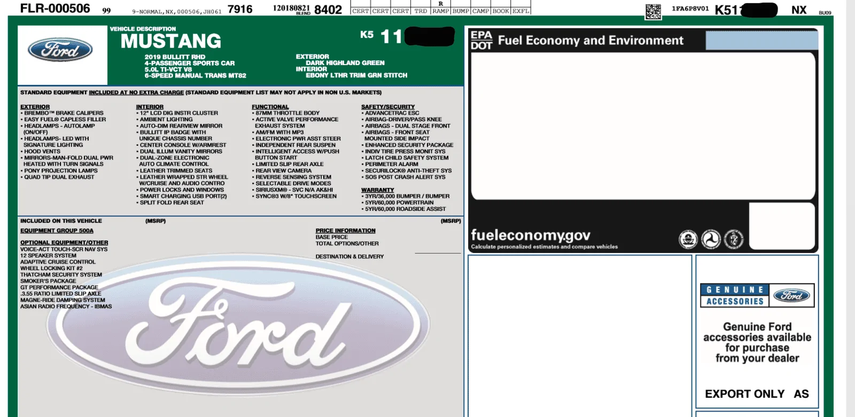Click the small Ford logo in Genuine Accessories badge
This screenshot has height=417, width=855.
tap(791, 295)
